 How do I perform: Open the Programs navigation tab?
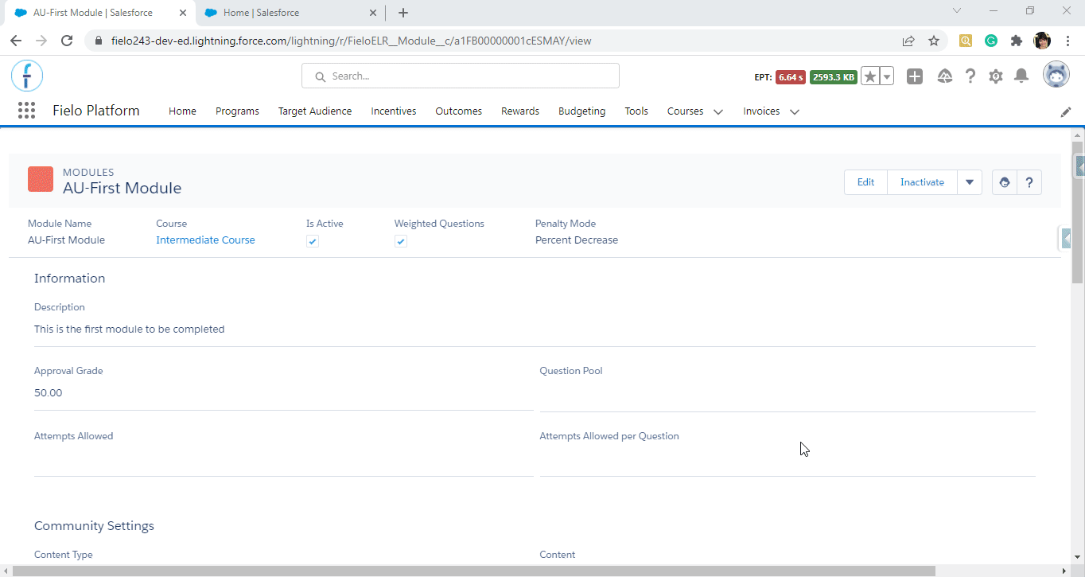click(237, 111)
